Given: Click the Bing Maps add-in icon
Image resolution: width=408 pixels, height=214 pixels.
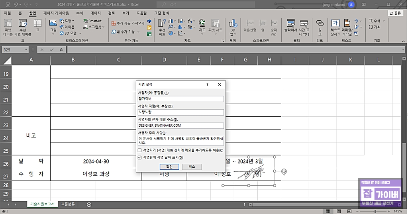Looking at the screenshot, I should point(149,27).
